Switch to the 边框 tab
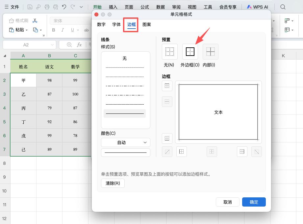 point(131,25)
